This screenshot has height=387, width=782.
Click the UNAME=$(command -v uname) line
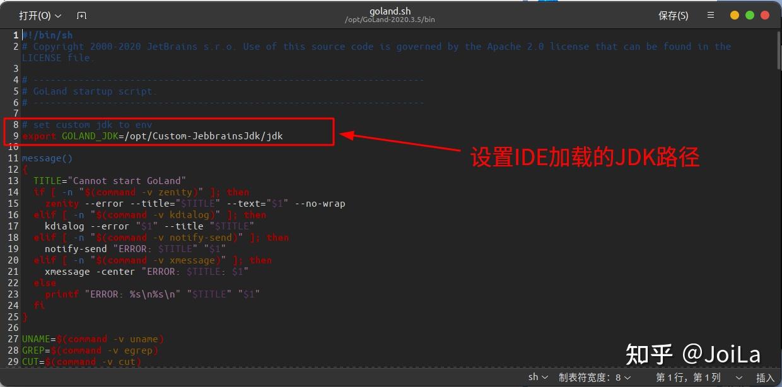(x=93, y=340)
